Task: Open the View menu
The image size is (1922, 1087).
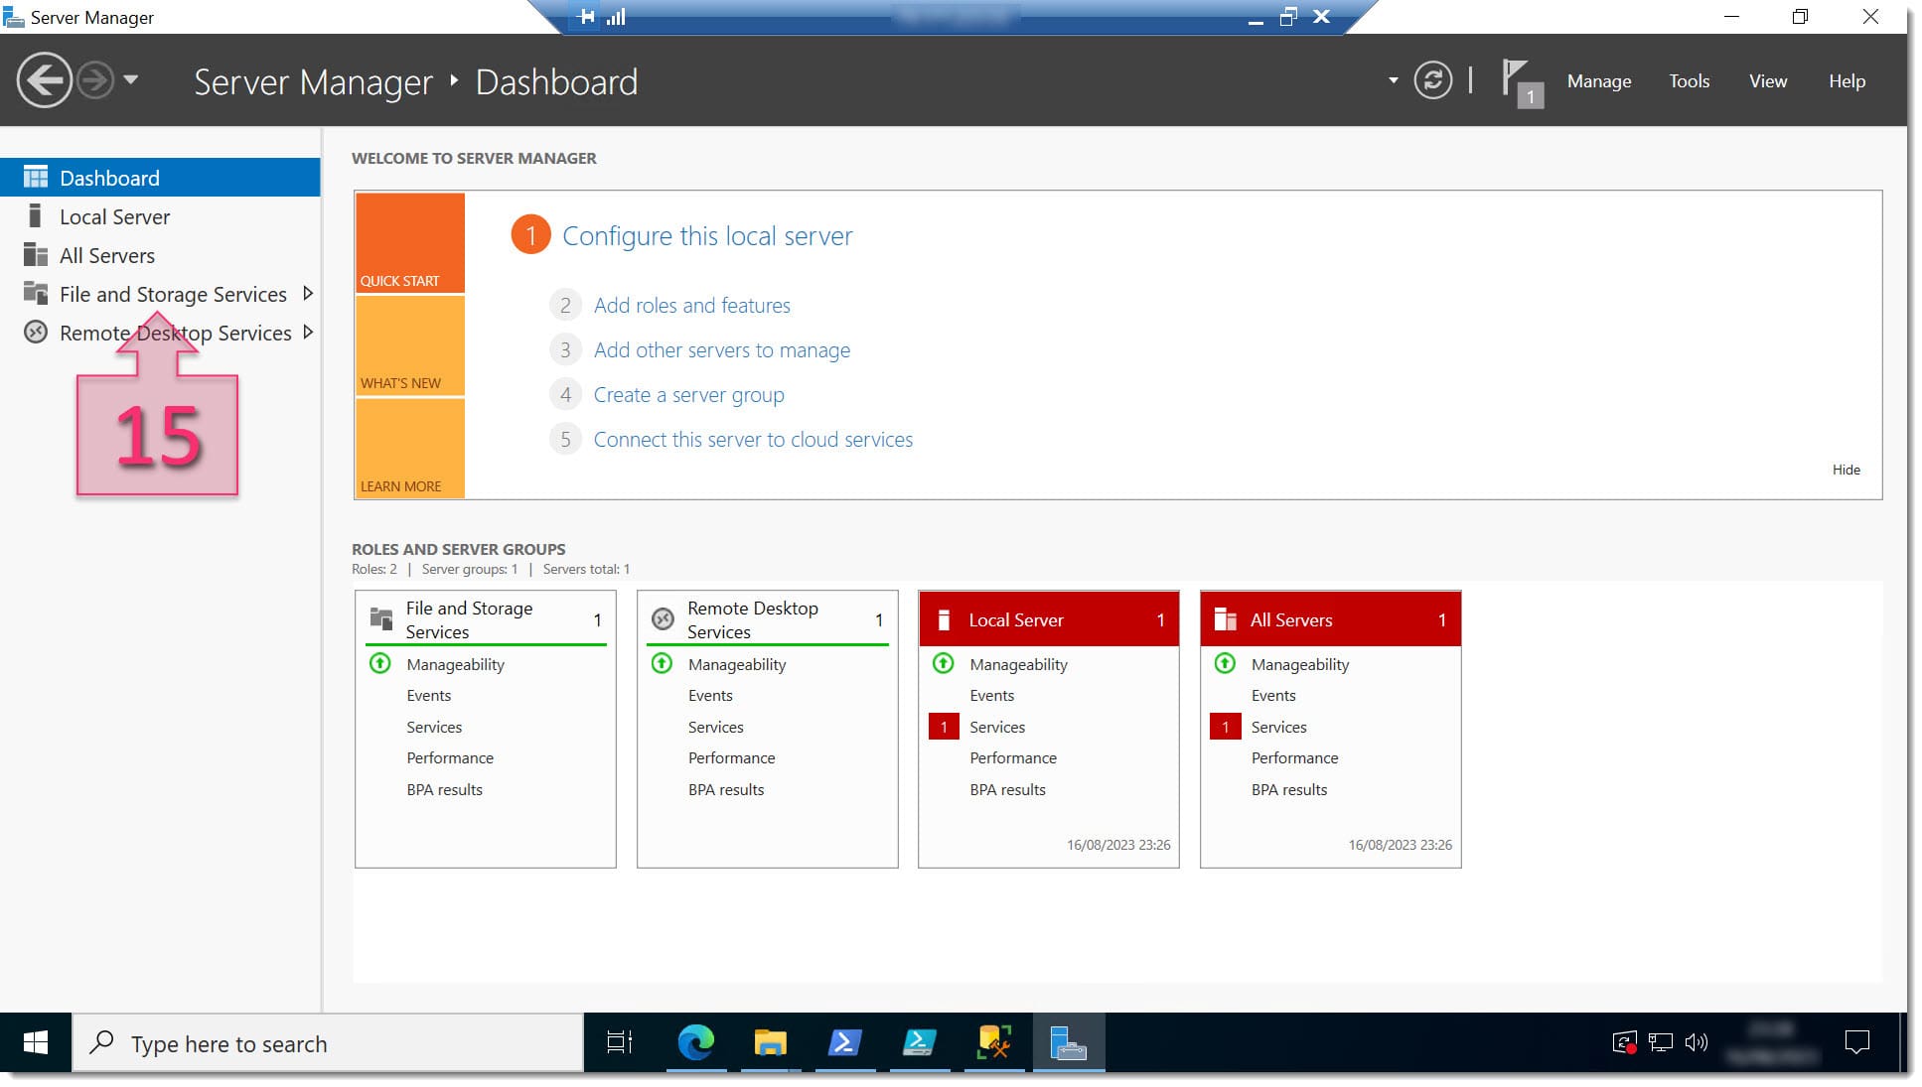Action: (x=1767, y=81)
